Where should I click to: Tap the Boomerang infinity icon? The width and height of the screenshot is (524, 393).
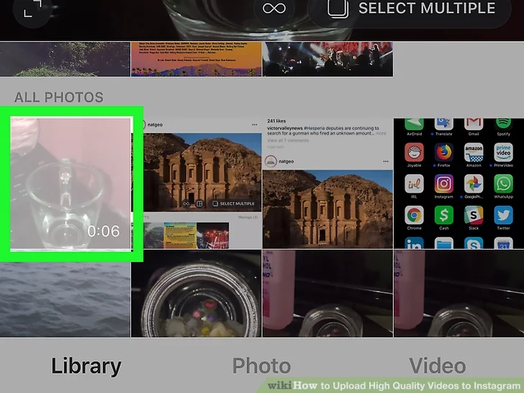point(274,9)
